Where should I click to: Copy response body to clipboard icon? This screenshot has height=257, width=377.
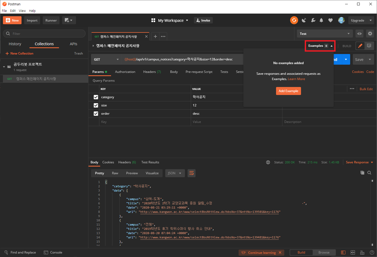pos(362,173)
